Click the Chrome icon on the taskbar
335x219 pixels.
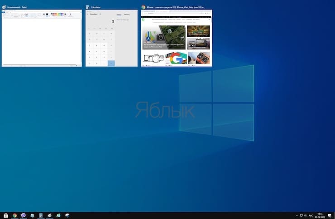(14, 215)
